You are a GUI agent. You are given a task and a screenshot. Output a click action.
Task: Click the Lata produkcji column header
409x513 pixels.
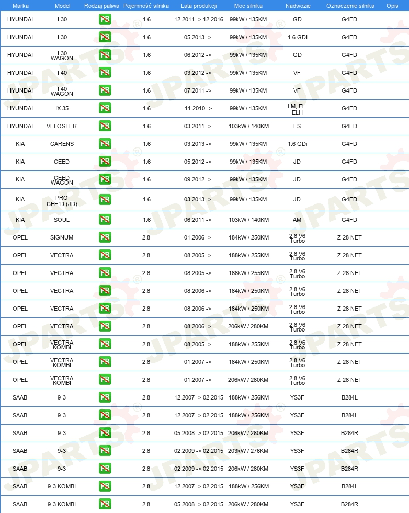point(199,6)
